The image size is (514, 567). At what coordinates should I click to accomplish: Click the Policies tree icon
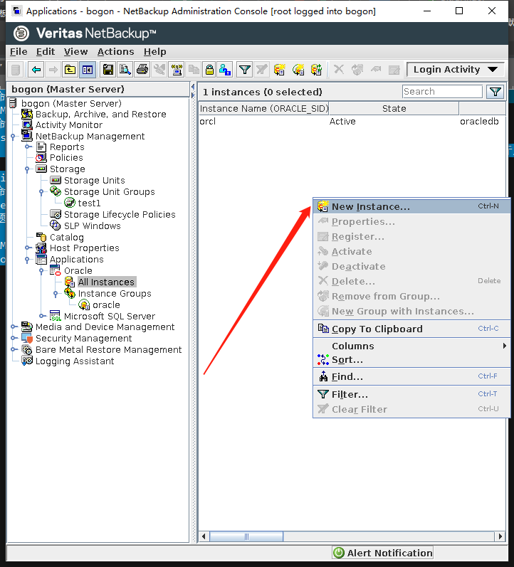click(x=41, y=158)
